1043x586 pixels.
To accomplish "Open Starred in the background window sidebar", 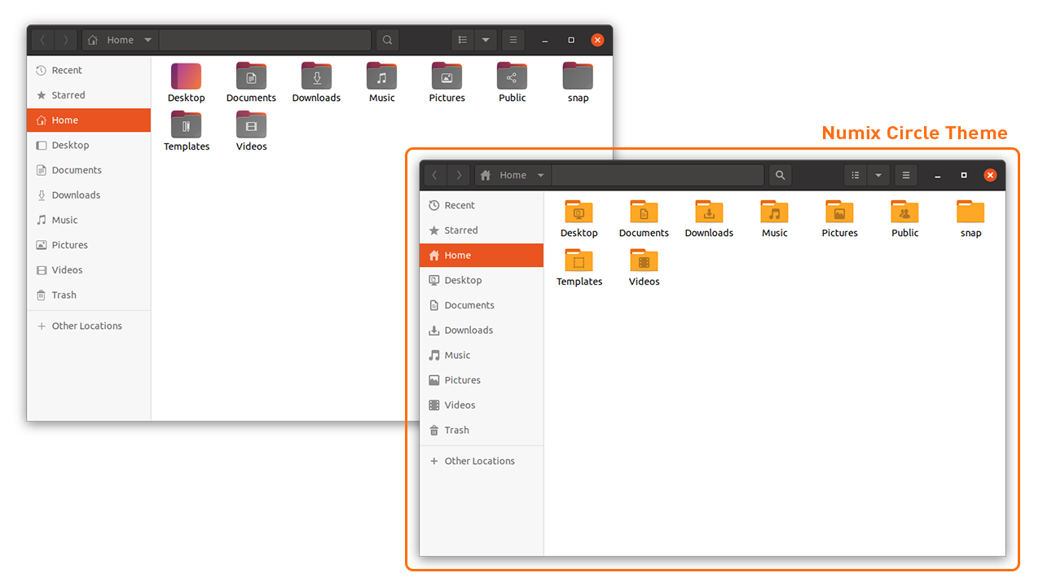I will [89, 95].
